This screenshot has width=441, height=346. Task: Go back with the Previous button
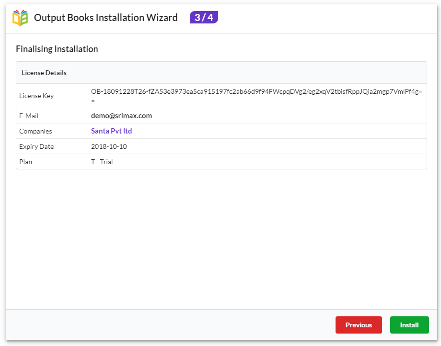pos(359,325)
